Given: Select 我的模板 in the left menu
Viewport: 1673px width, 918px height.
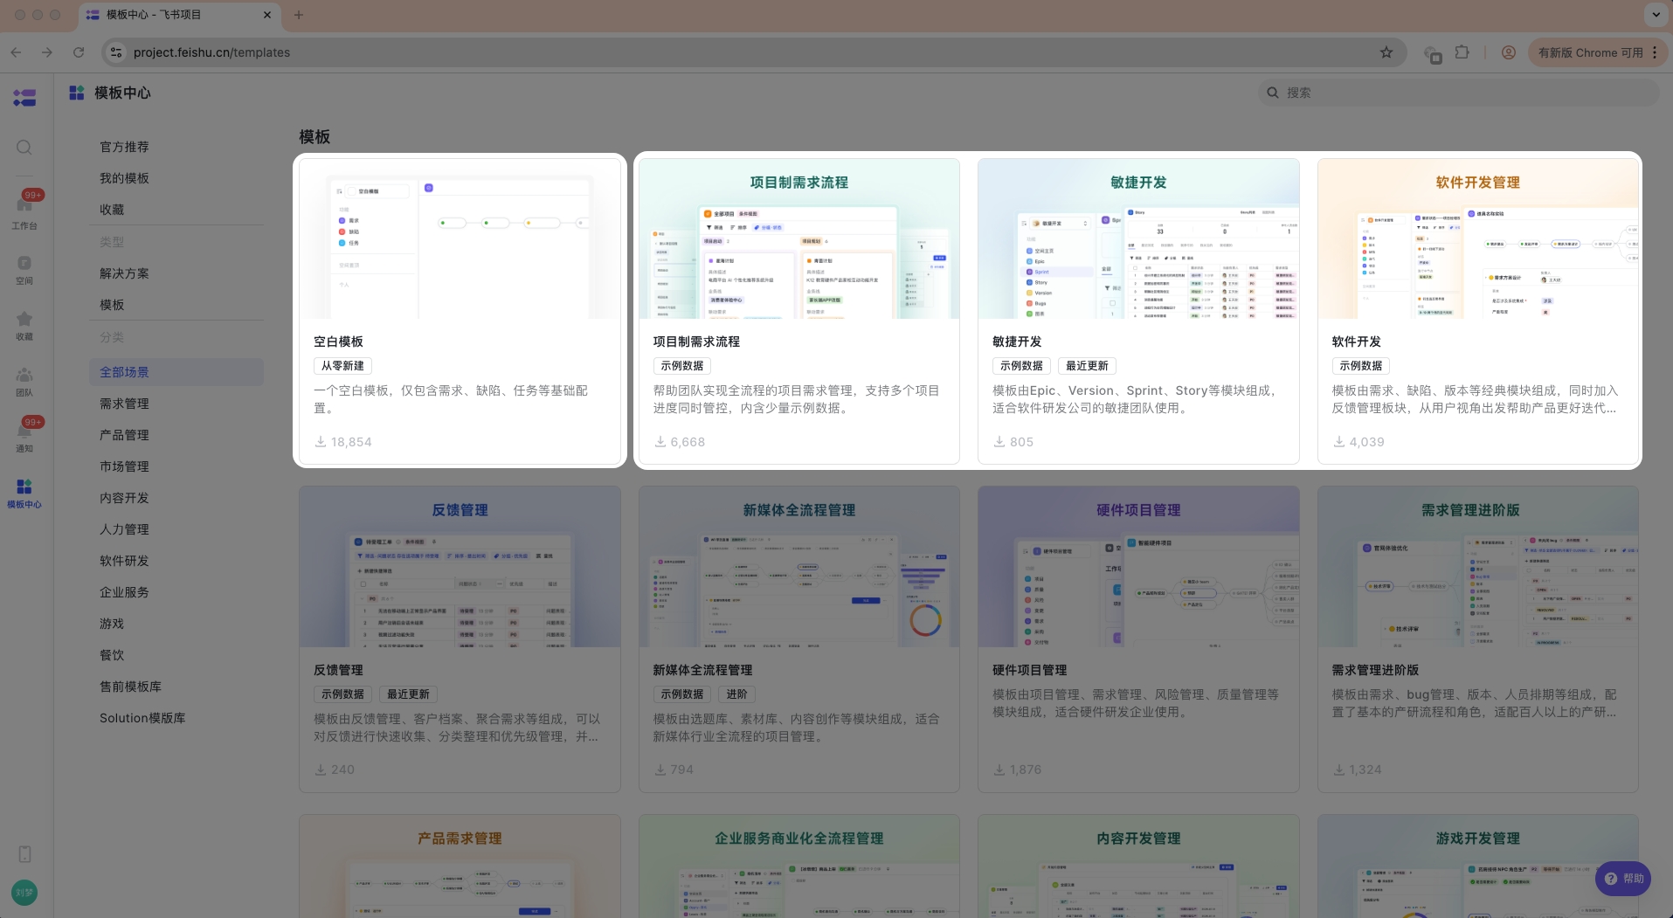Looking at the screenshot, I should point(124,178).
